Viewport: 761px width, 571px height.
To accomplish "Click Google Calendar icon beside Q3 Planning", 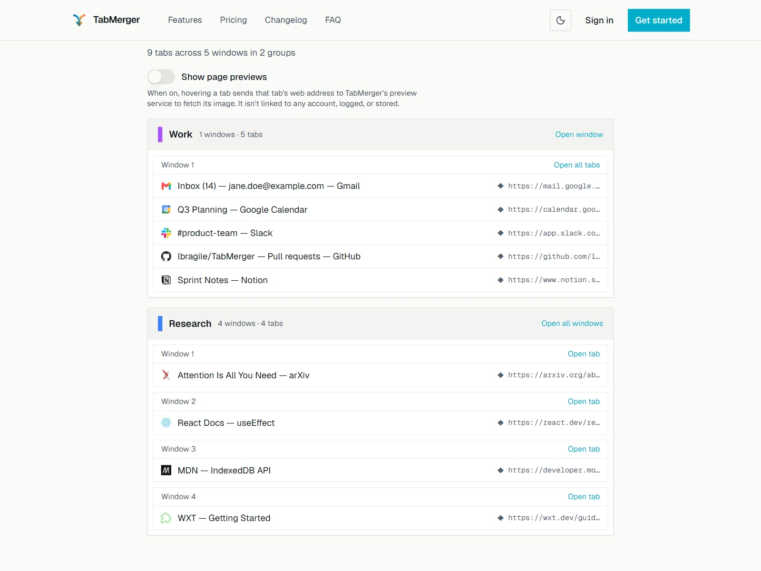I will point(166,209).
